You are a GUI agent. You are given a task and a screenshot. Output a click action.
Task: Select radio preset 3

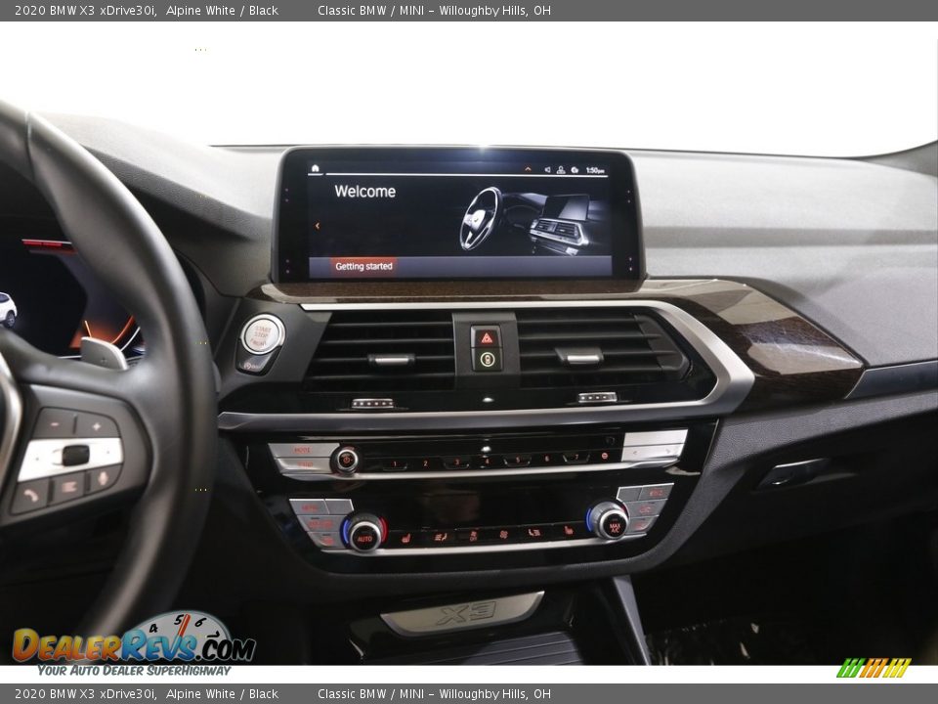coord(456,462)
